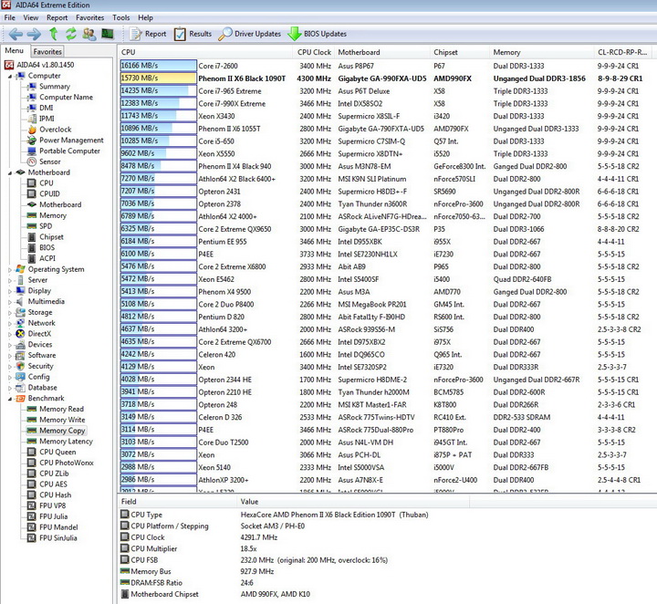Click the CPU Clock column header

(x=315, y=52)
